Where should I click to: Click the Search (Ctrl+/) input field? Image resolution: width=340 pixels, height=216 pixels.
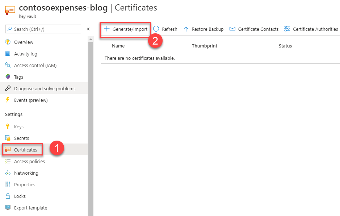click(x=43, y=29)
